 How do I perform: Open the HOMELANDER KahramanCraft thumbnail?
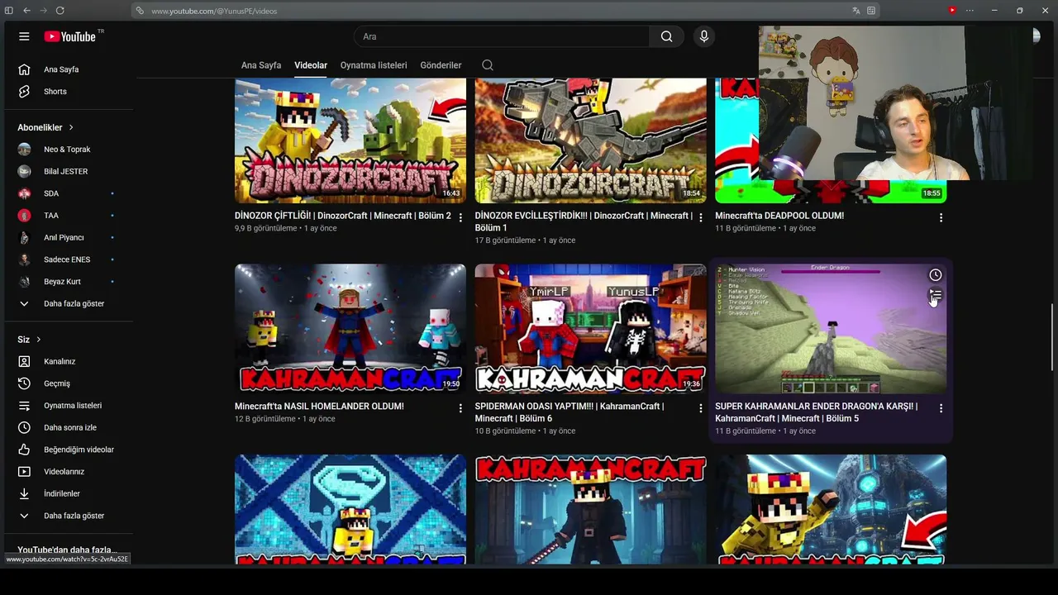[350, 329]
